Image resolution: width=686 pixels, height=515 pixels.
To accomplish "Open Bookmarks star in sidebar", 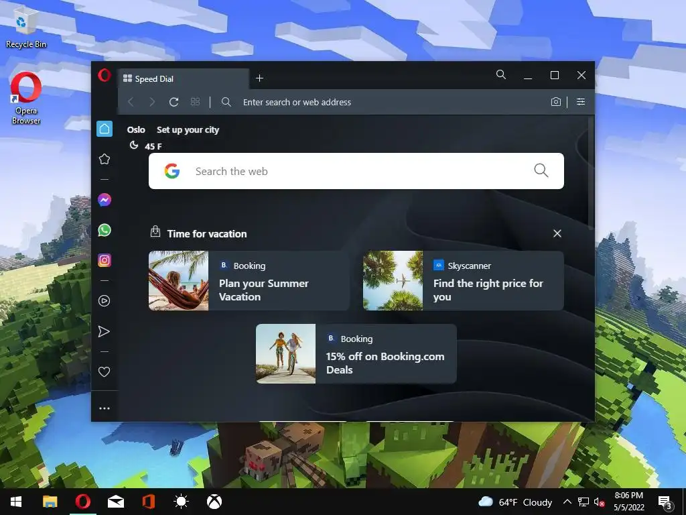I will [104, 159].
